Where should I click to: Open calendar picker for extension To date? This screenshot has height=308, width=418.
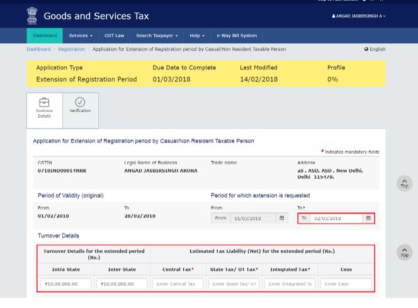point(368,219)
